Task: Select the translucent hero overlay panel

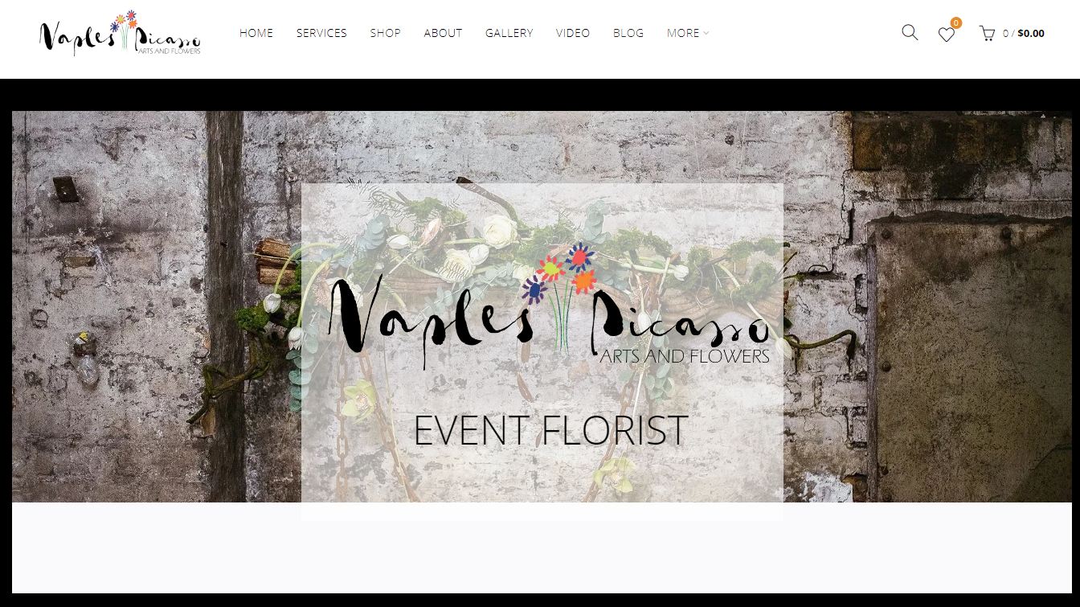Action: (x=542, y=351)
